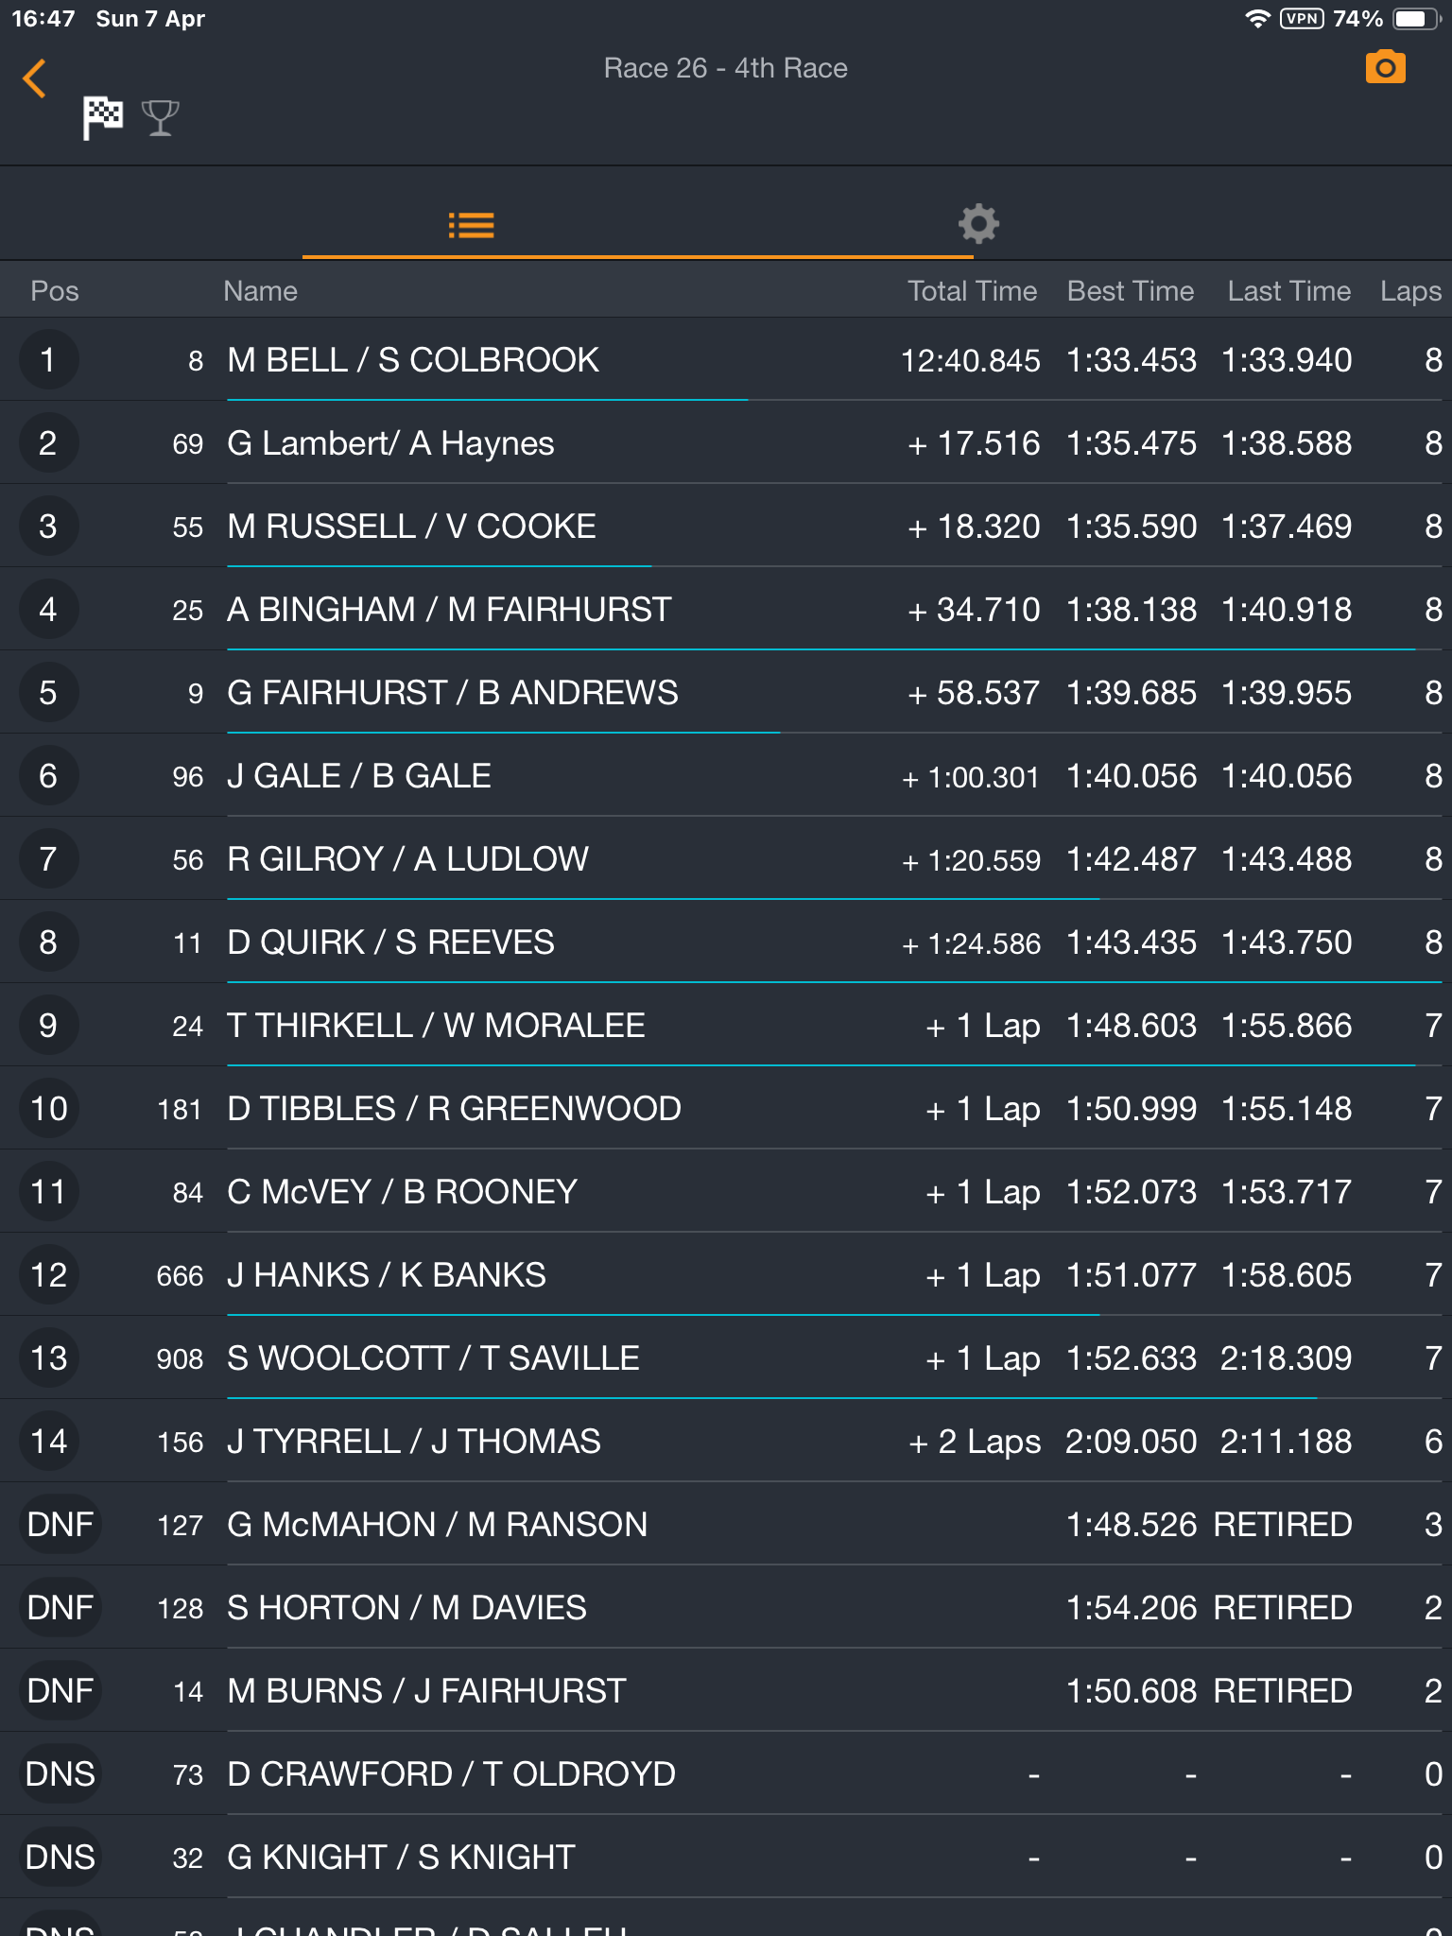Viewport: 1452px width, 1936px height.
Task: Open the G Lambert/ A Haynes entry
Action: [726, 442]
